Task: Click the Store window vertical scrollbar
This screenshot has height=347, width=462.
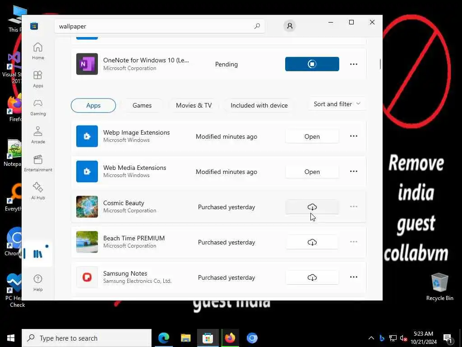Action: (x=380, y=64)
